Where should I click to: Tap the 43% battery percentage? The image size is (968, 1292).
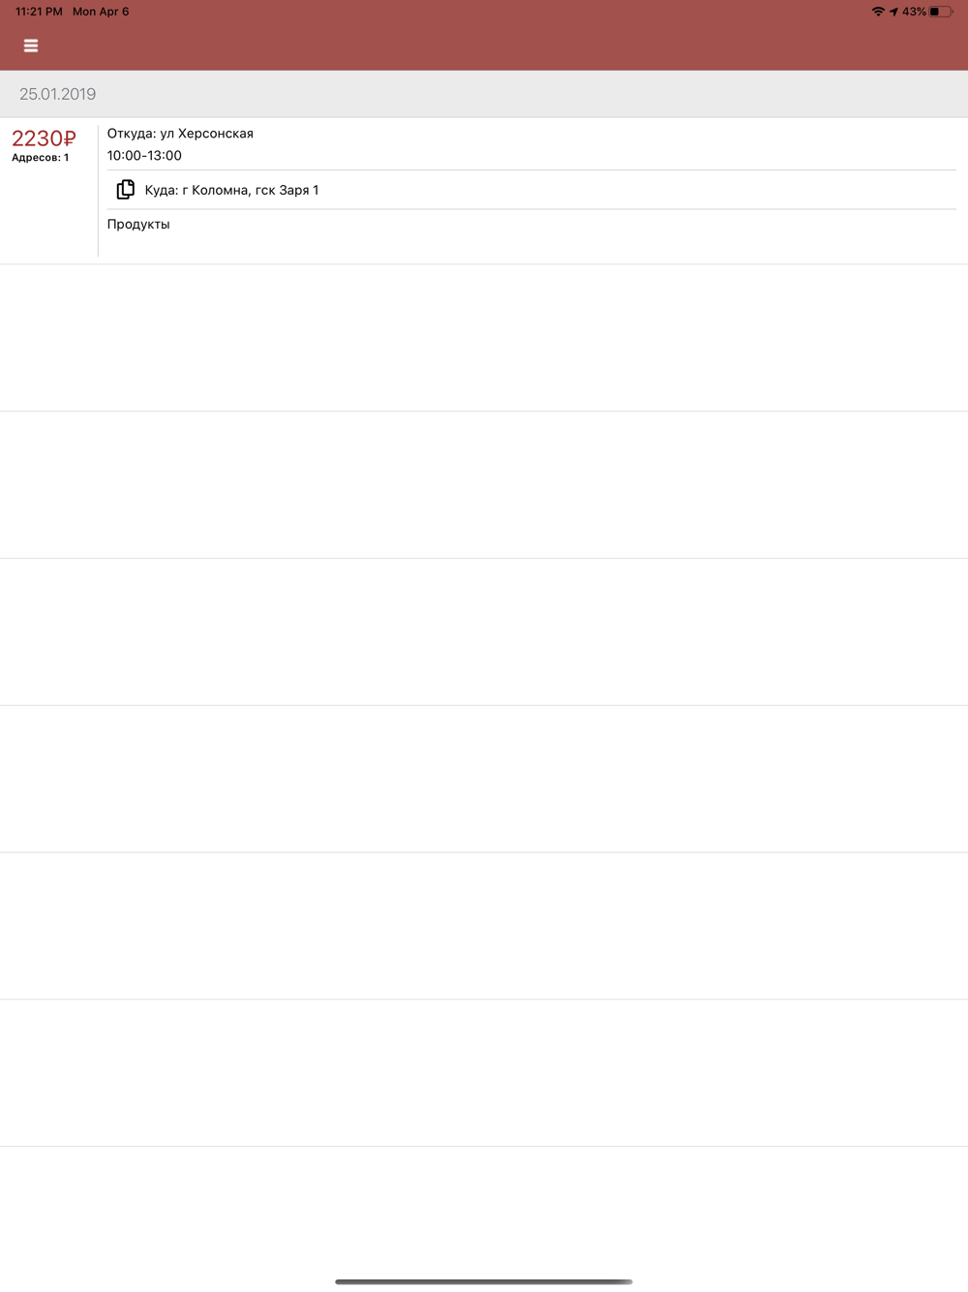(x=914, y=12)
